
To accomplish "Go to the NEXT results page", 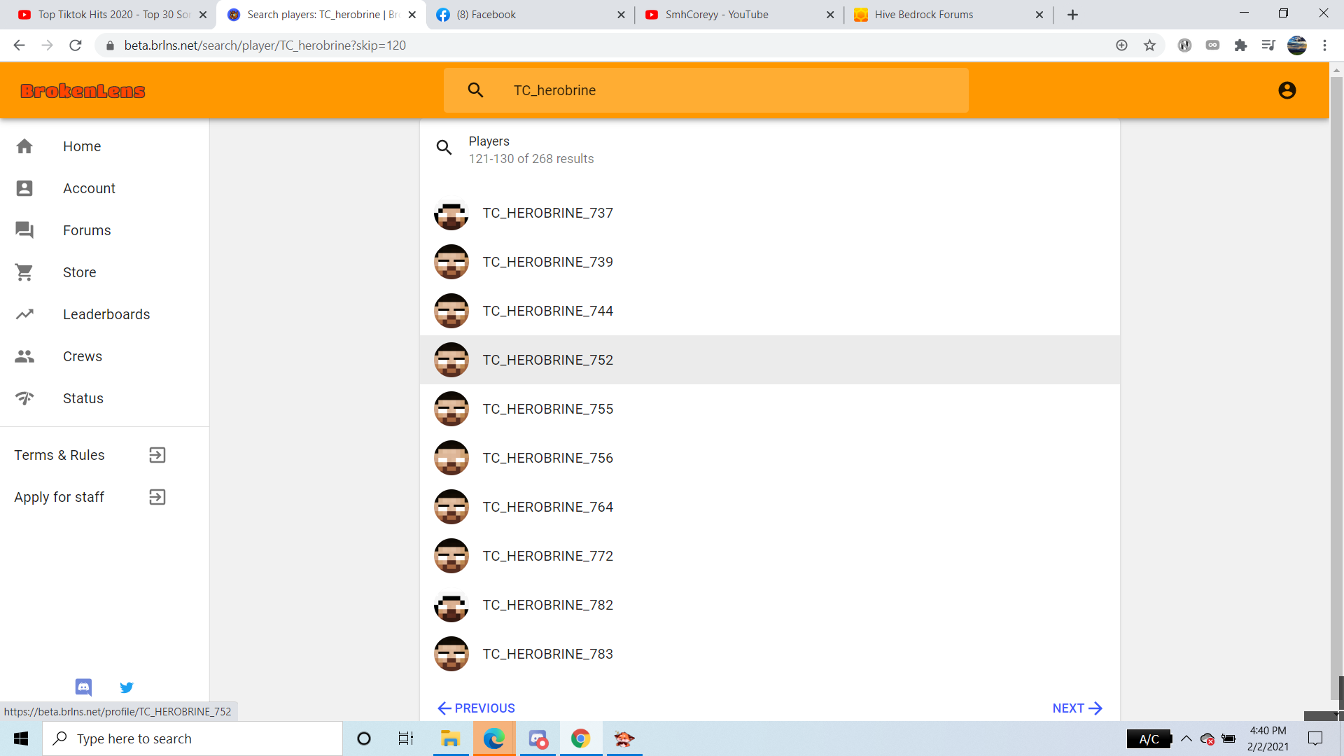I will click(x=1077, y=708).
